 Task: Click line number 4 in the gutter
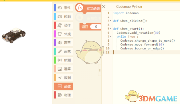108,25
